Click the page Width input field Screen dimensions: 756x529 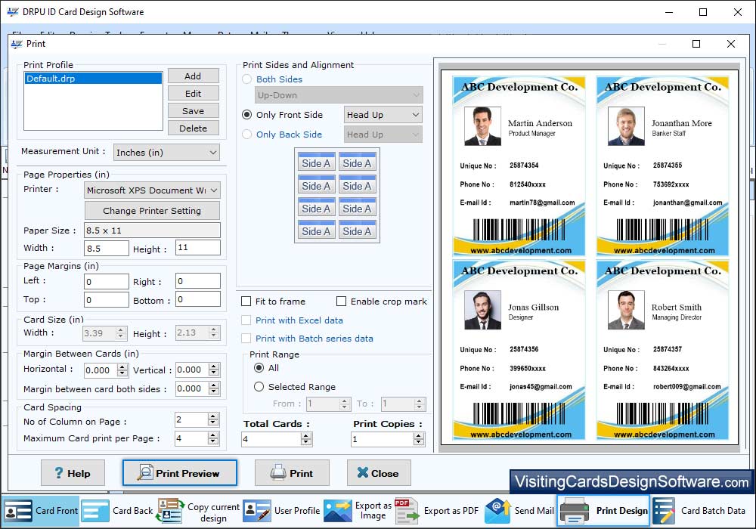coord(106,248)
